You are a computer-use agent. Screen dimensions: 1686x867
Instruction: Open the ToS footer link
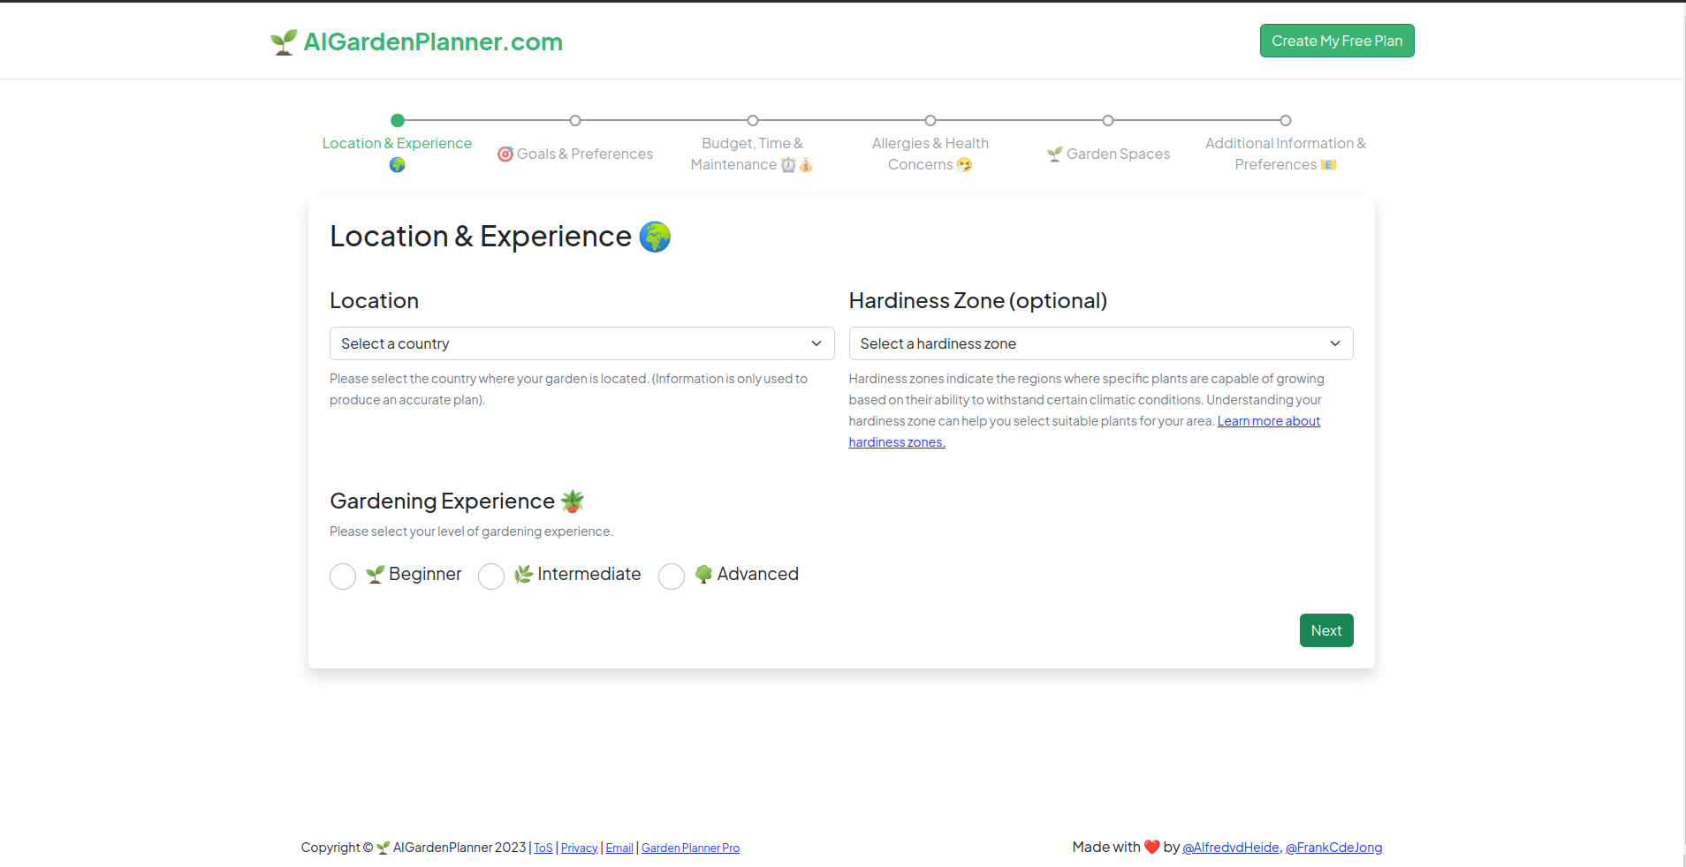pyautogui.click(x=543, y=848)
